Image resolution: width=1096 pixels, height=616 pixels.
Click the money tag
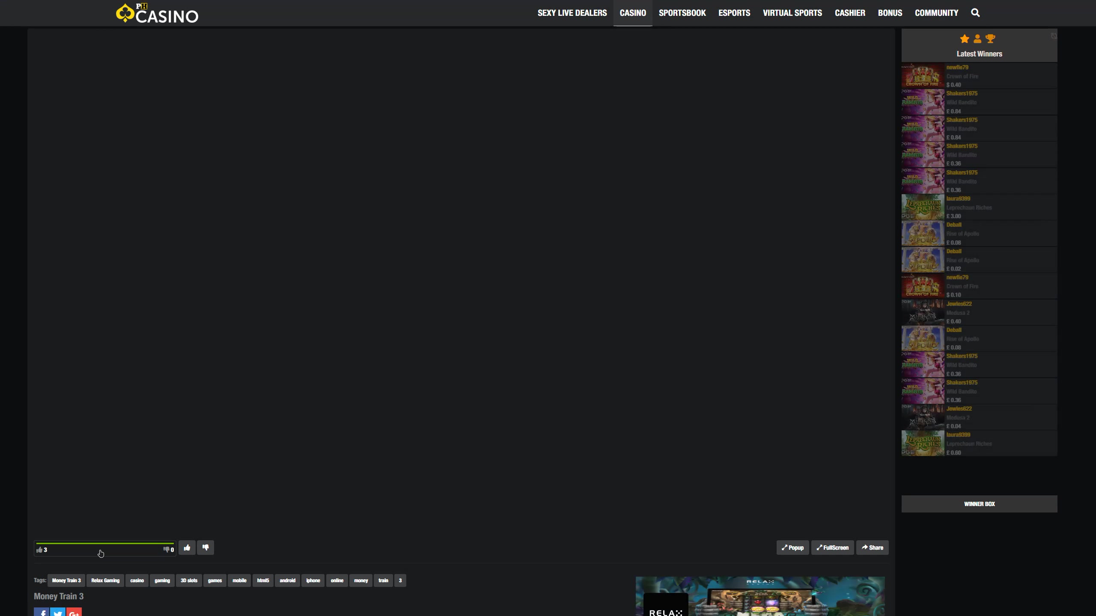click(361, 580)
